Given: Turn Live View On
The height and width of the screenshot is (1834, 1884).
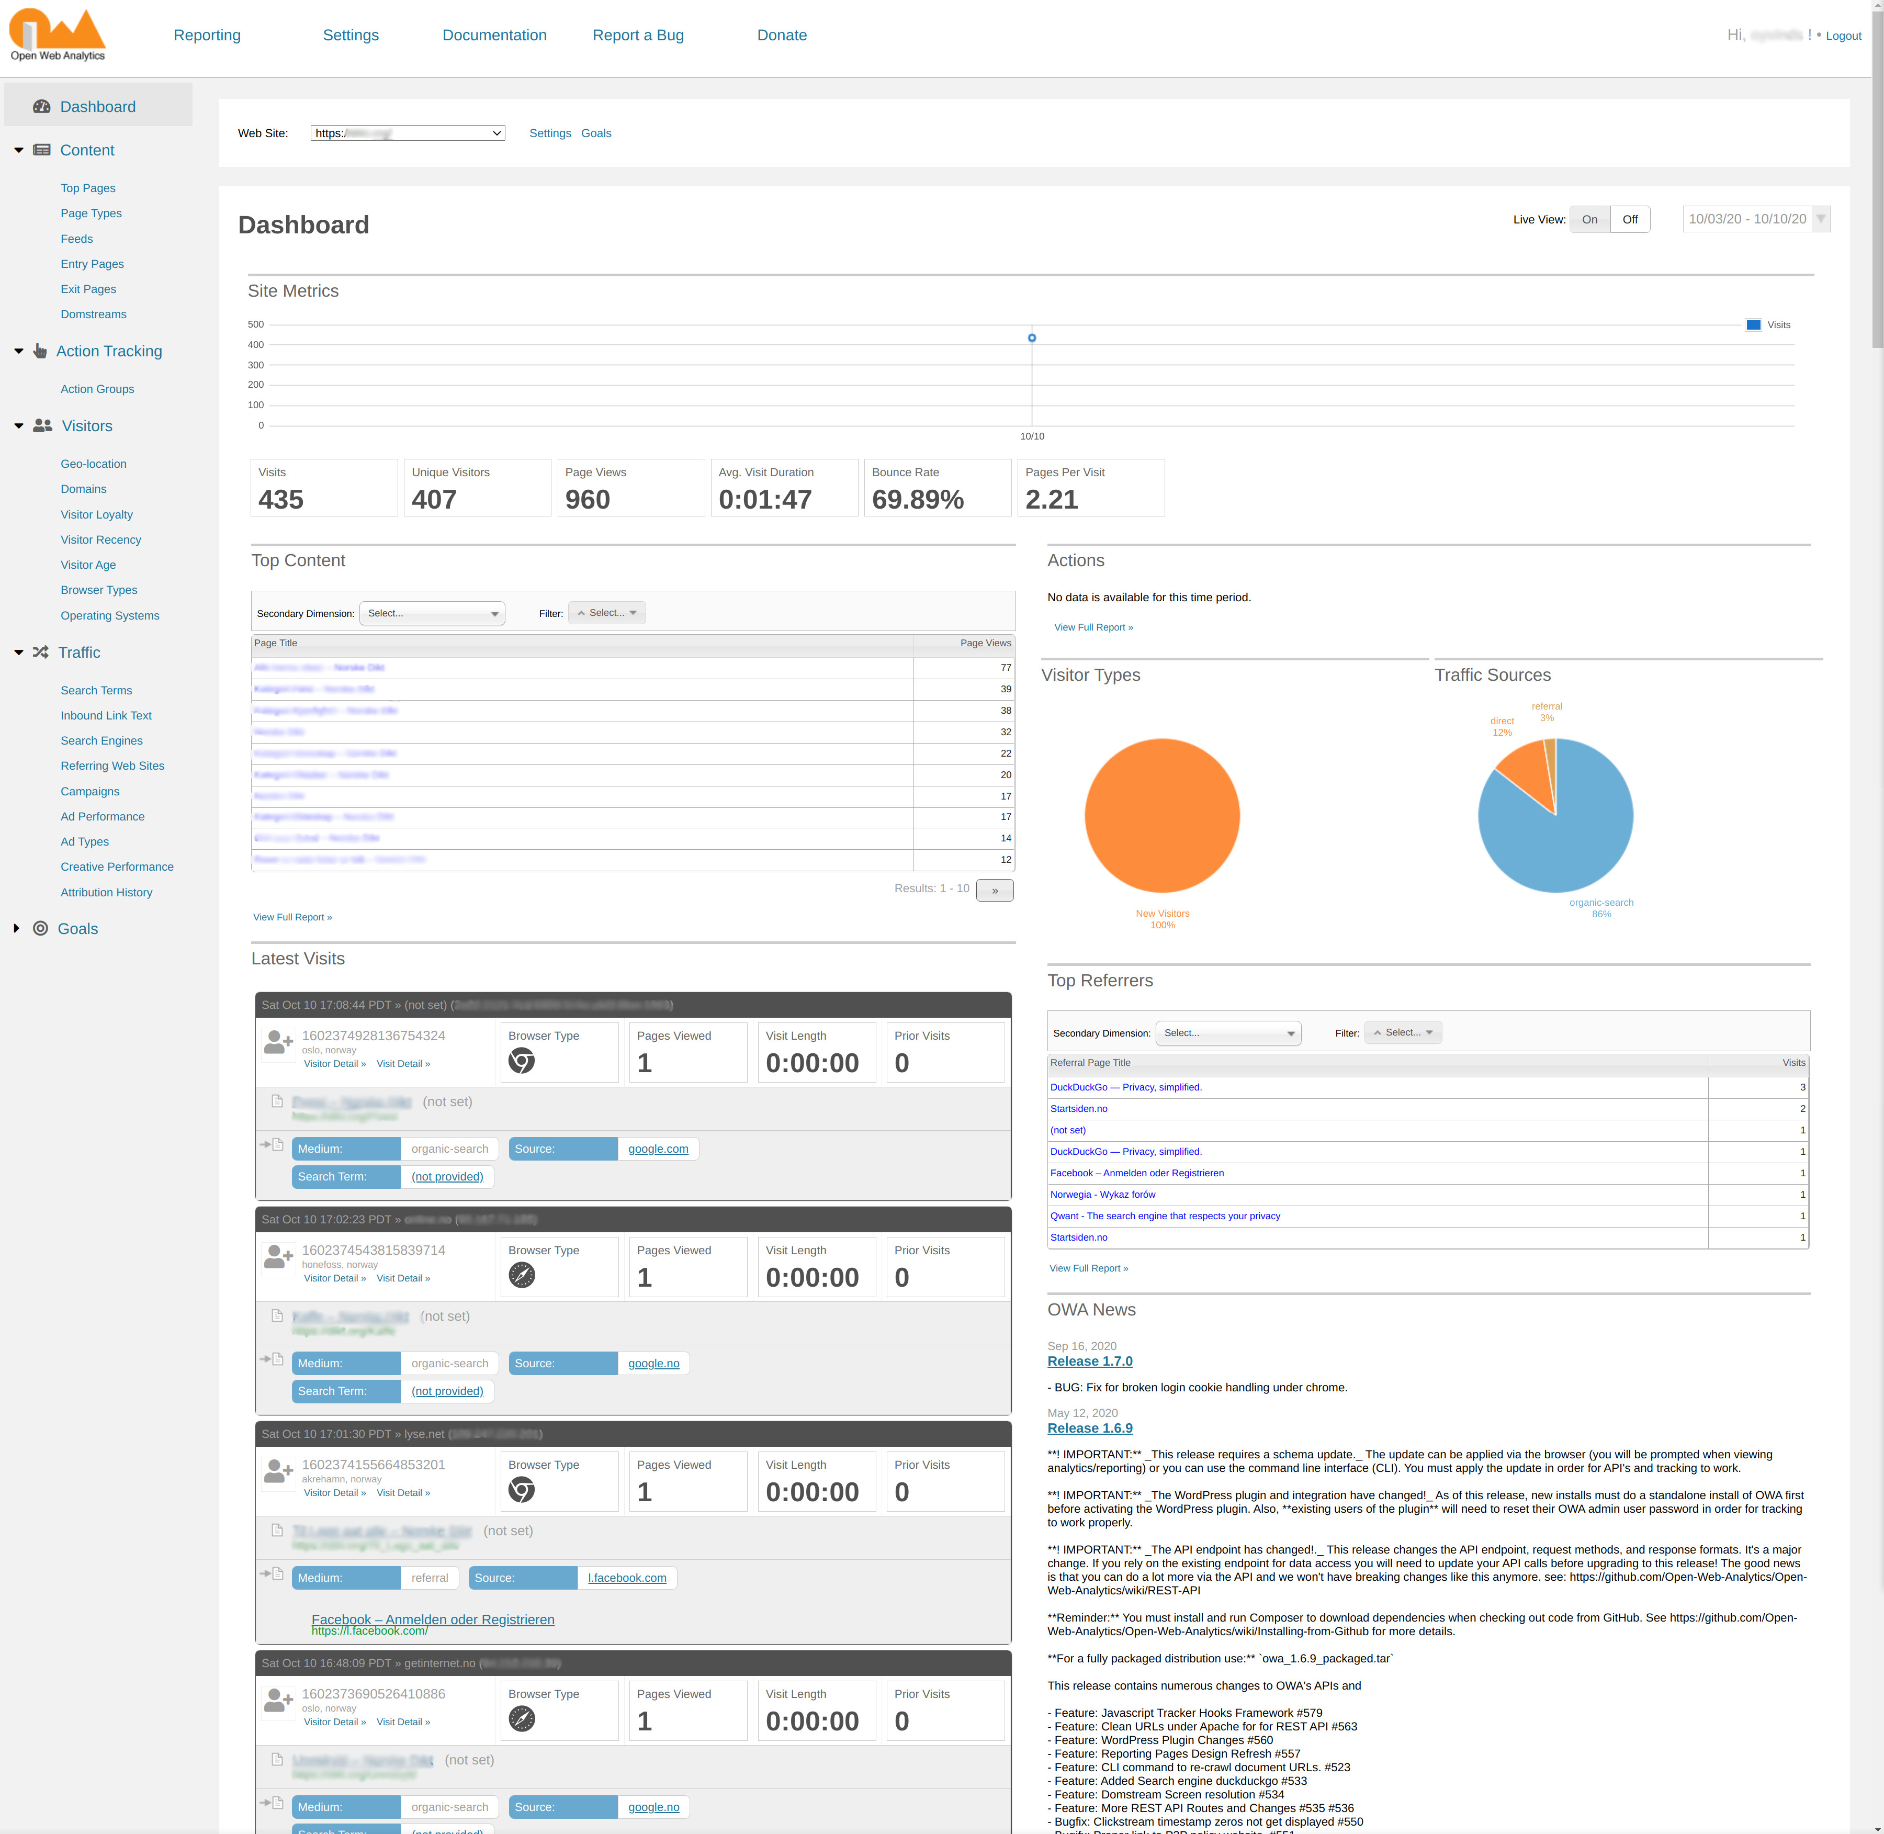Looking at the screenshot, I should pyautogui.click(x=1590, y=219).
